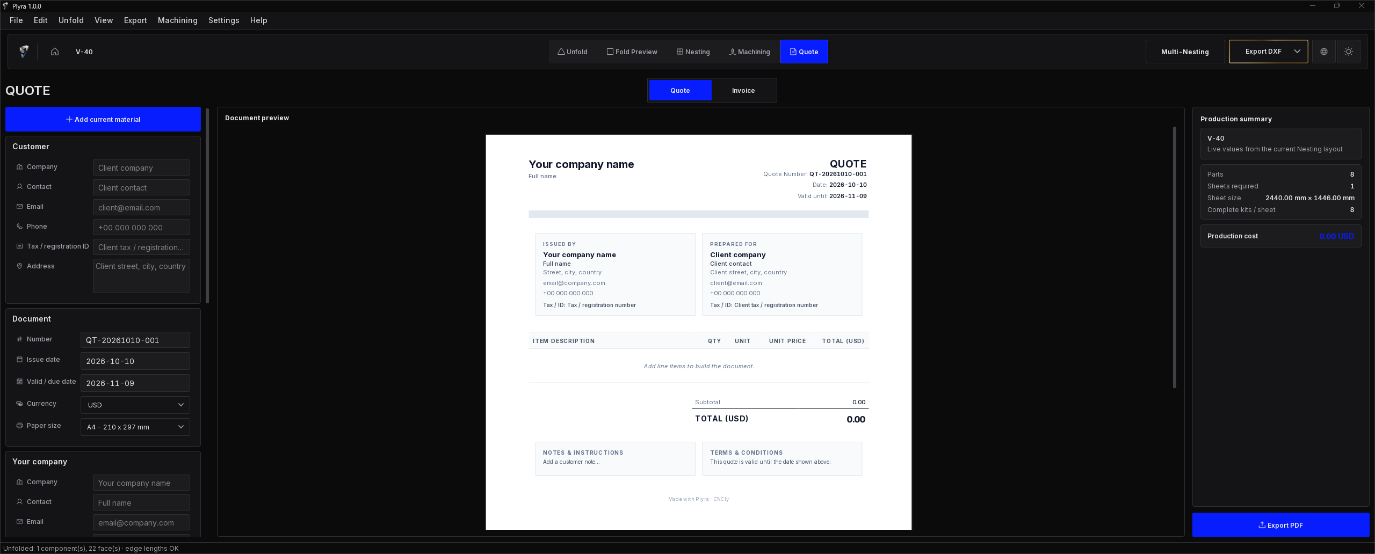The image size is (1375, 554).
Task: Click the Client contact input field
Action: 141,187
